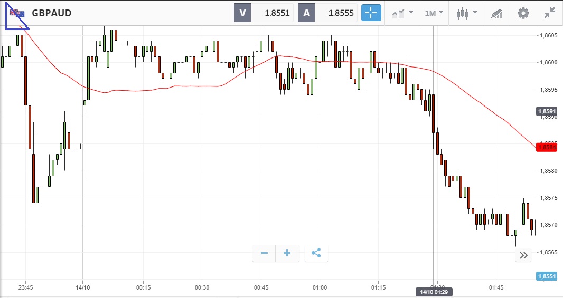Share the chart via share icon
The height and width of the screenshot is (298, 563).
316,253
